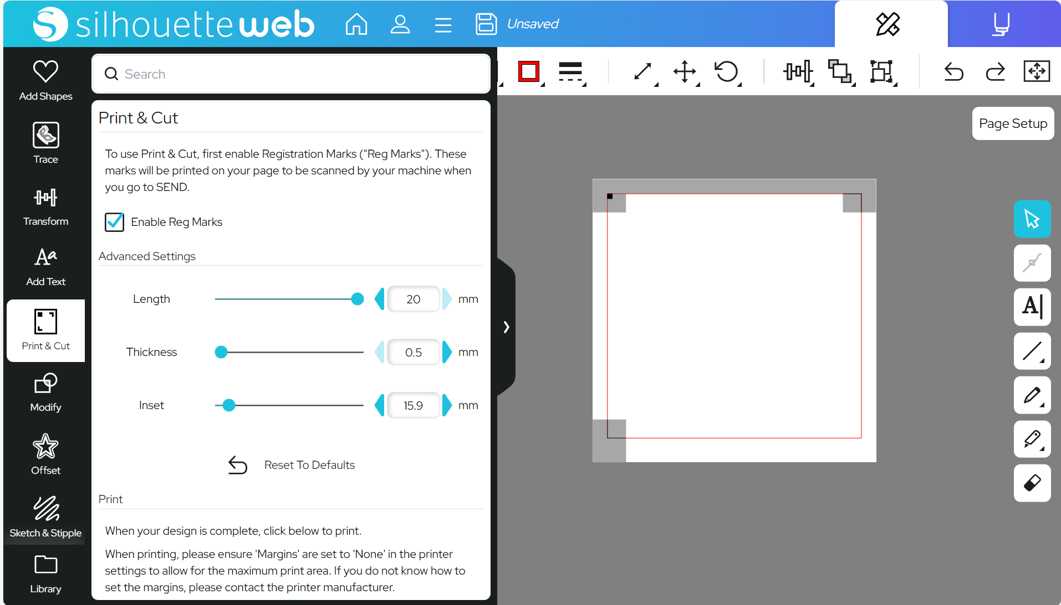Open the Library folder
The width and height of the screenshot is (1061, 605).
tap(45, 574)
